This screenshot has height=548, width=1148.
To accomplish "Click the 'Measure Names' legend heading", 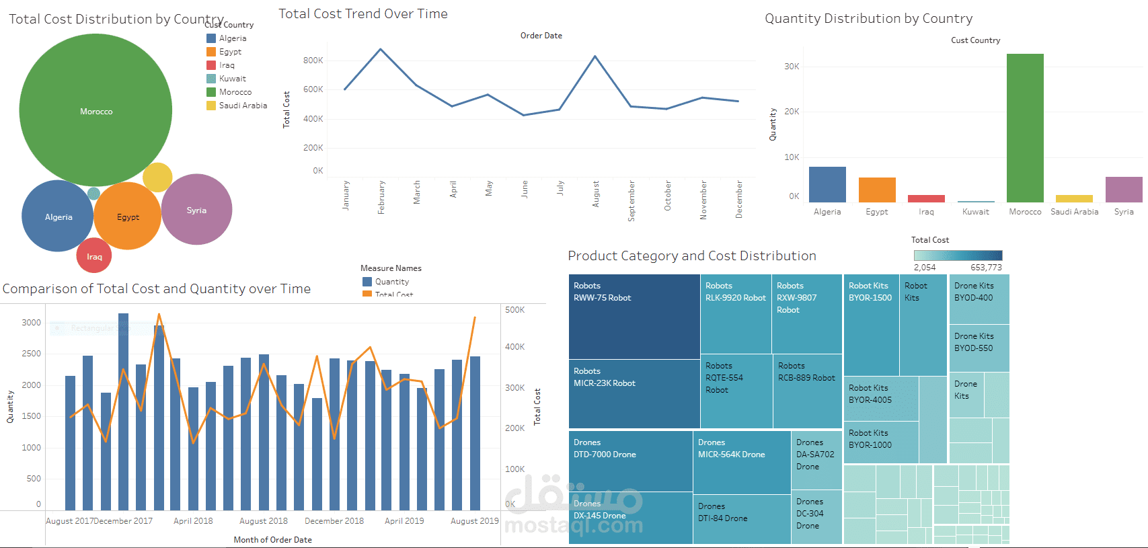I will click(391, 268).
